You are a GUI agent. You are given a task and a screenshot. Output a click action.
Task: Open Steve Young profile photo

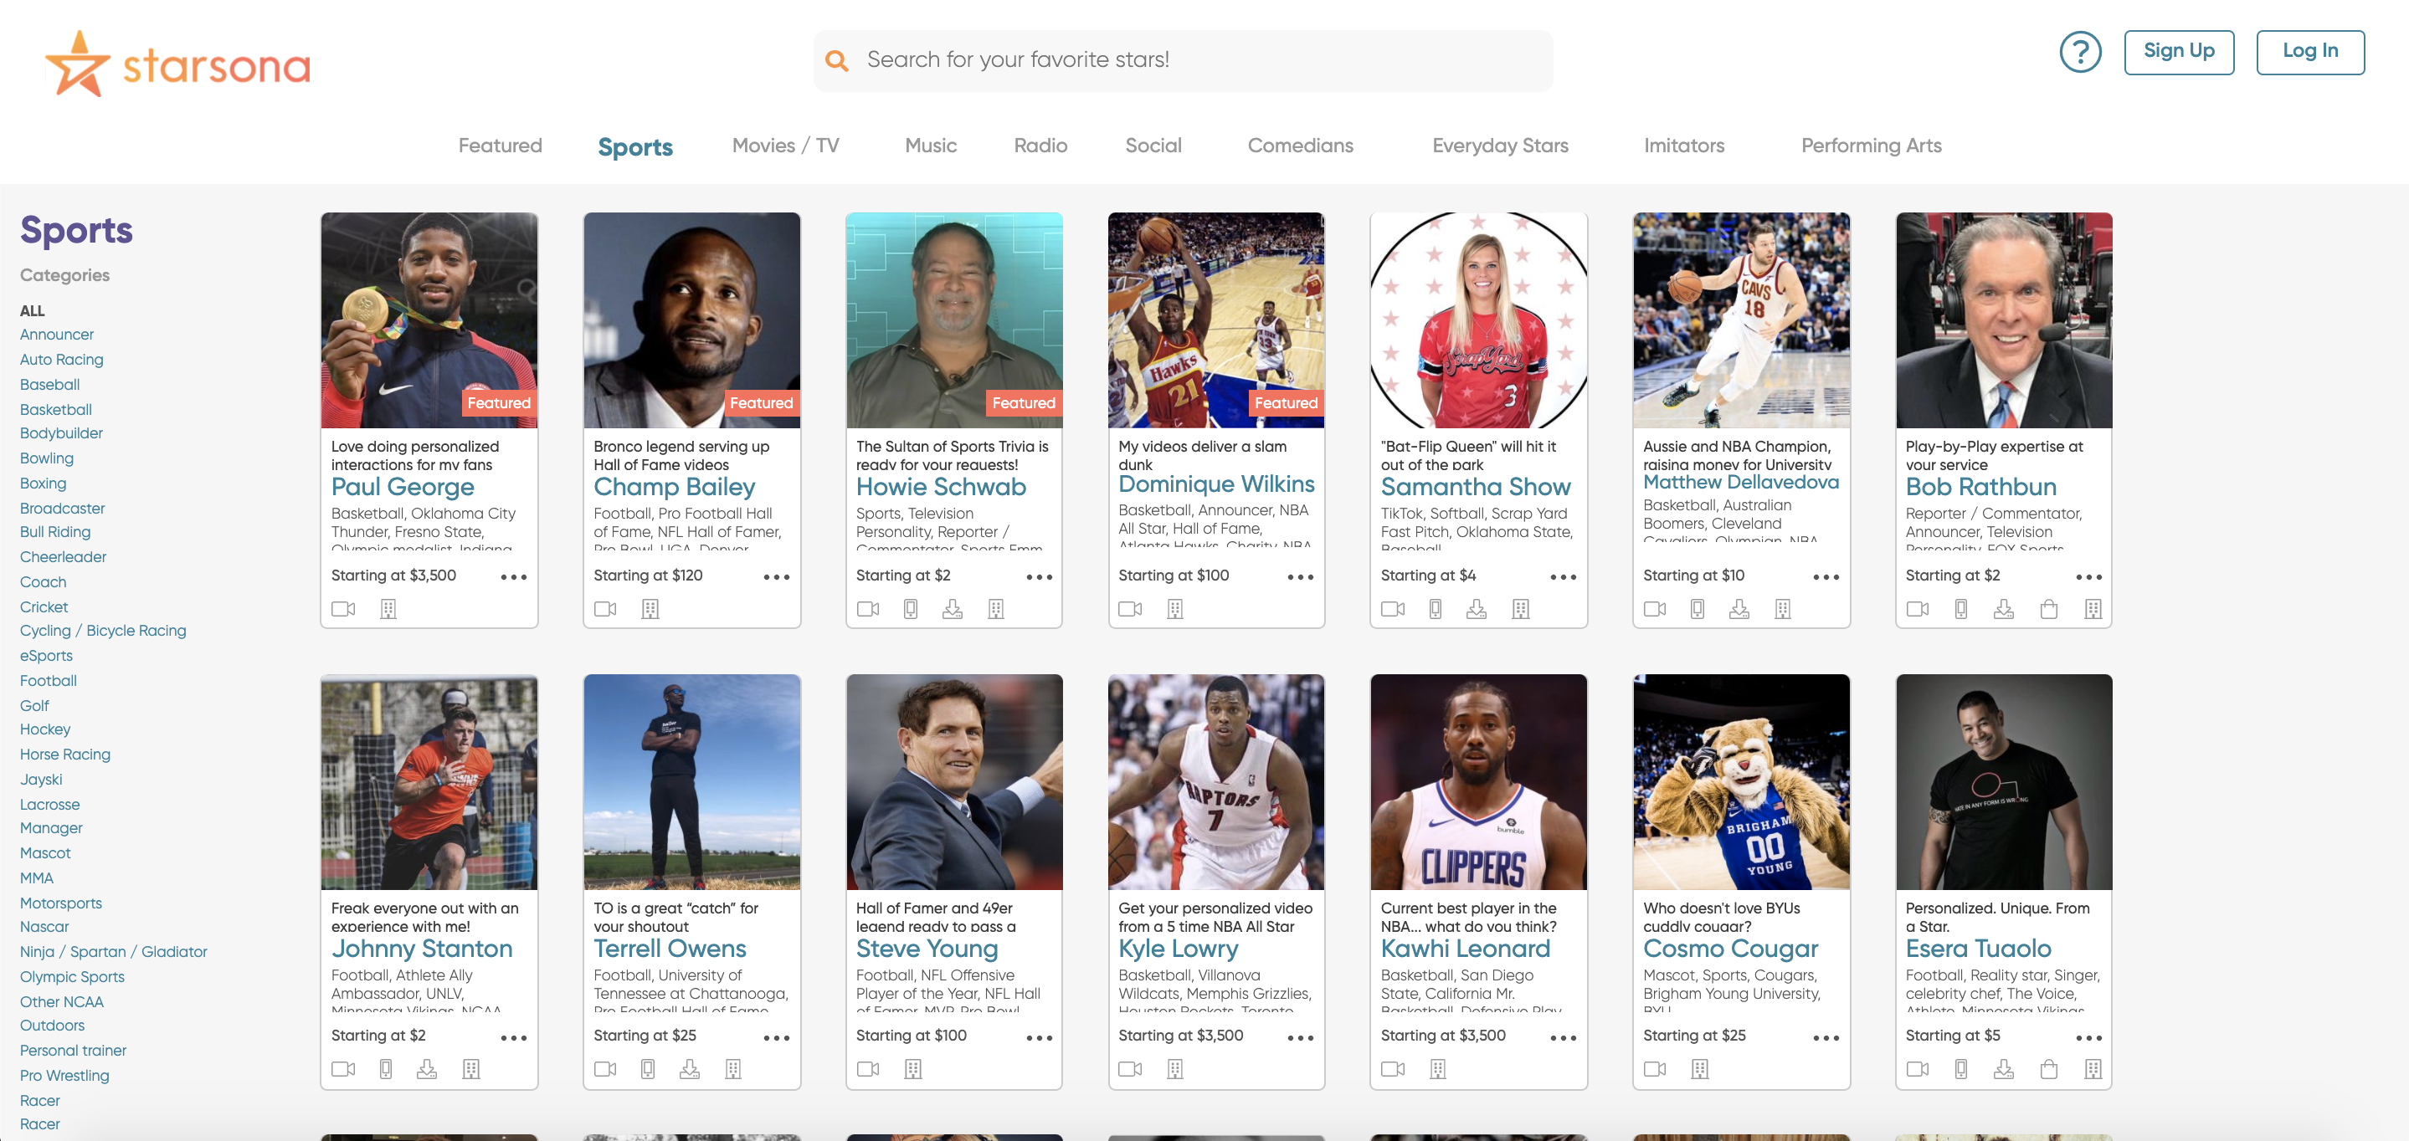tap(953, 782)
